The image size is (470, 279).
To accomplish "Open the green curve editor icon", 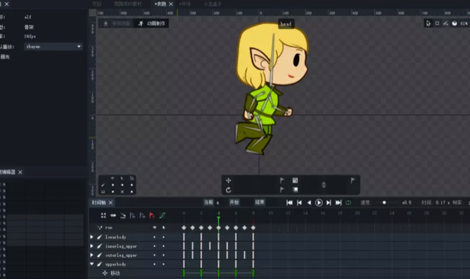I will tap(162, 215).
